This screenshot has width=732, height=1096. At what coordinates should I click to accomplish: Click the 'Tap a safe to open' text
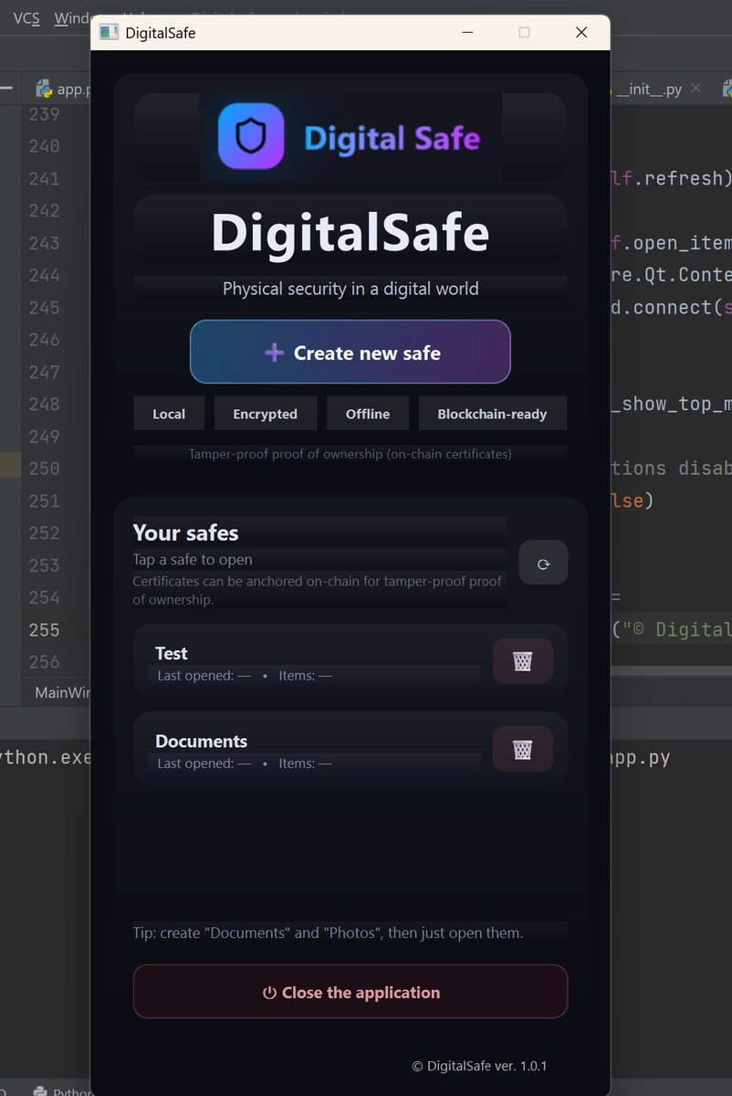(x=193, y=559)
